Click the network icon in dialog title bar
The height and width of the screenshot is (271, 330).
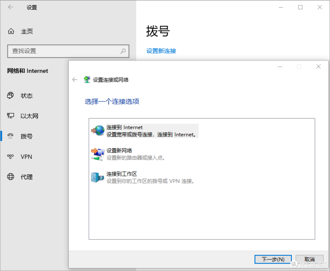click(x=87, y=79)
